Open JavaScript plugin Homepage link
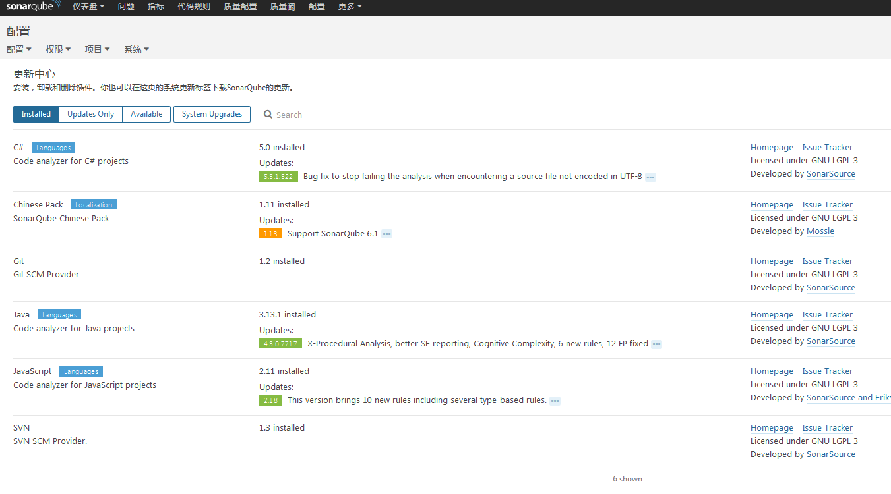This screenshot has width=891, height=494. click(772, 371)
